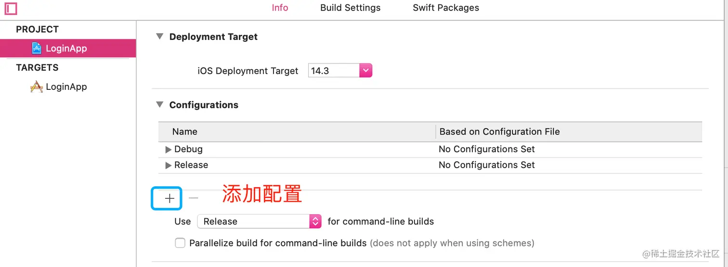Viewport: 728px width, 267px height.
Task: Expand the Release configuration row
Action: coord(169,165)
